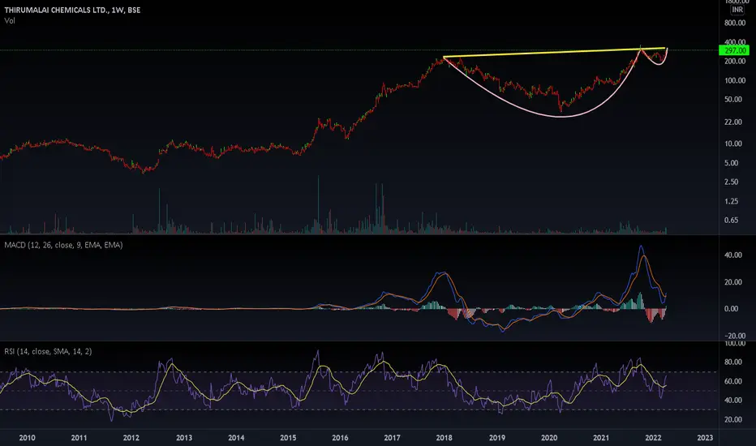756x446 pixels.
Task: Click the 2017 label on time axis
Action: coord(392,438)
